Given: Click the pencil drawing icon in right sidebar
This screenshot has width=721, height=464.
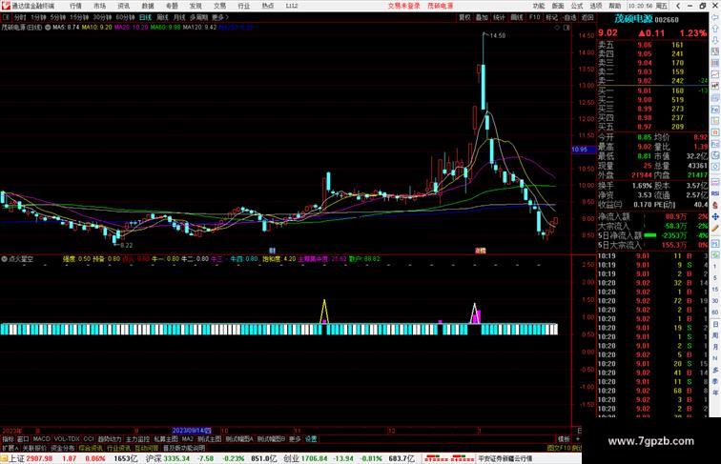Looking at the screenshot, I should (x=715, y=228).
